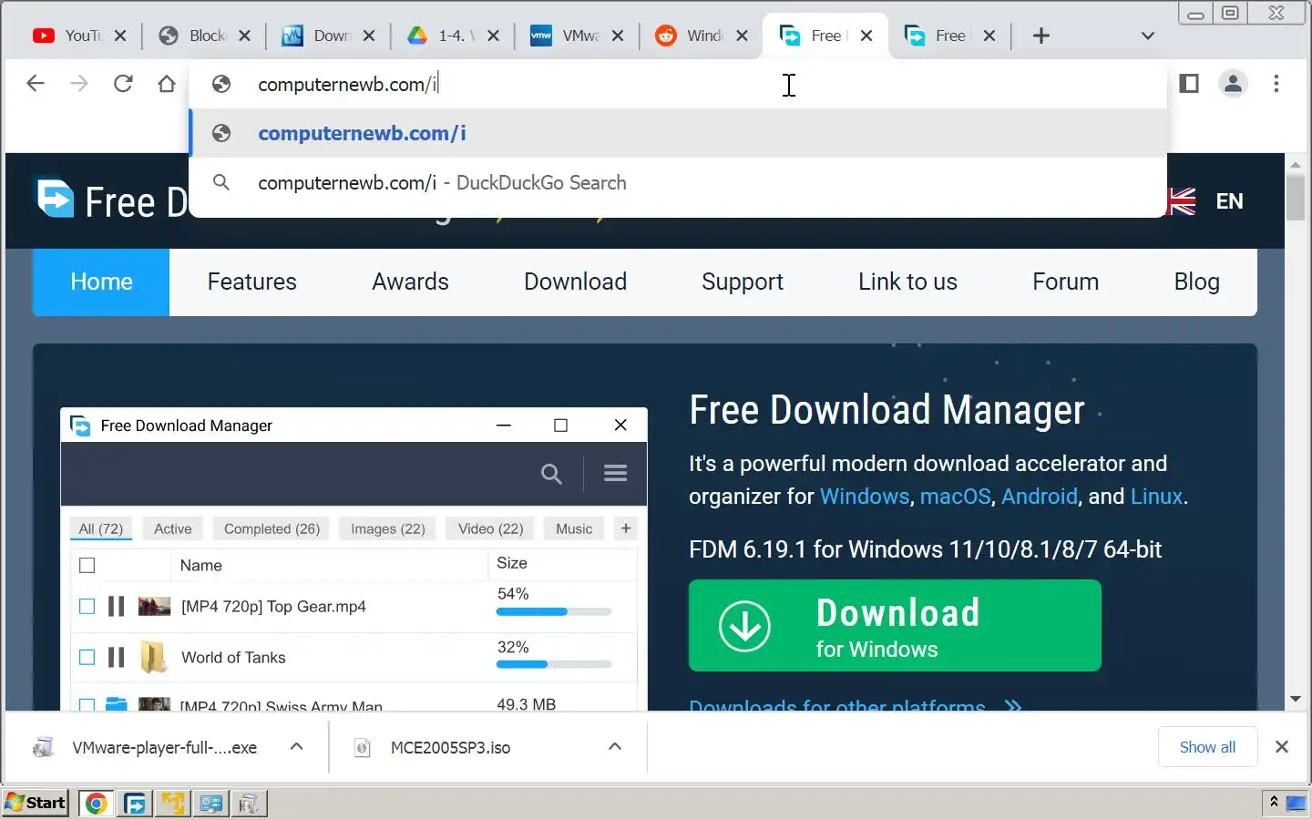The height and width of the screenshot is (820, 1312).
Task: Follow the Android platform link
Action: (x=1040, y=497)
